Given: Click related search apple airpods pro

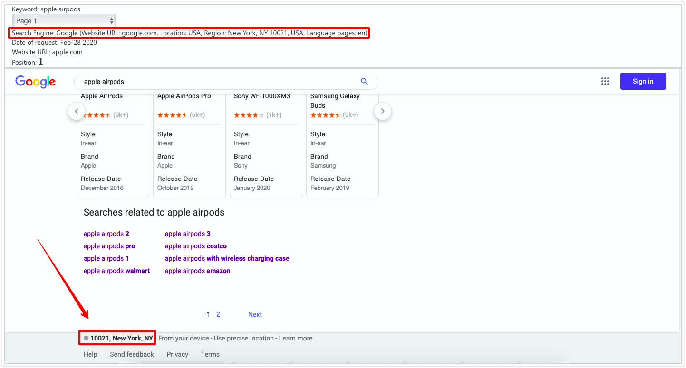Looking at the screenshot, I should tap(109, 246).
